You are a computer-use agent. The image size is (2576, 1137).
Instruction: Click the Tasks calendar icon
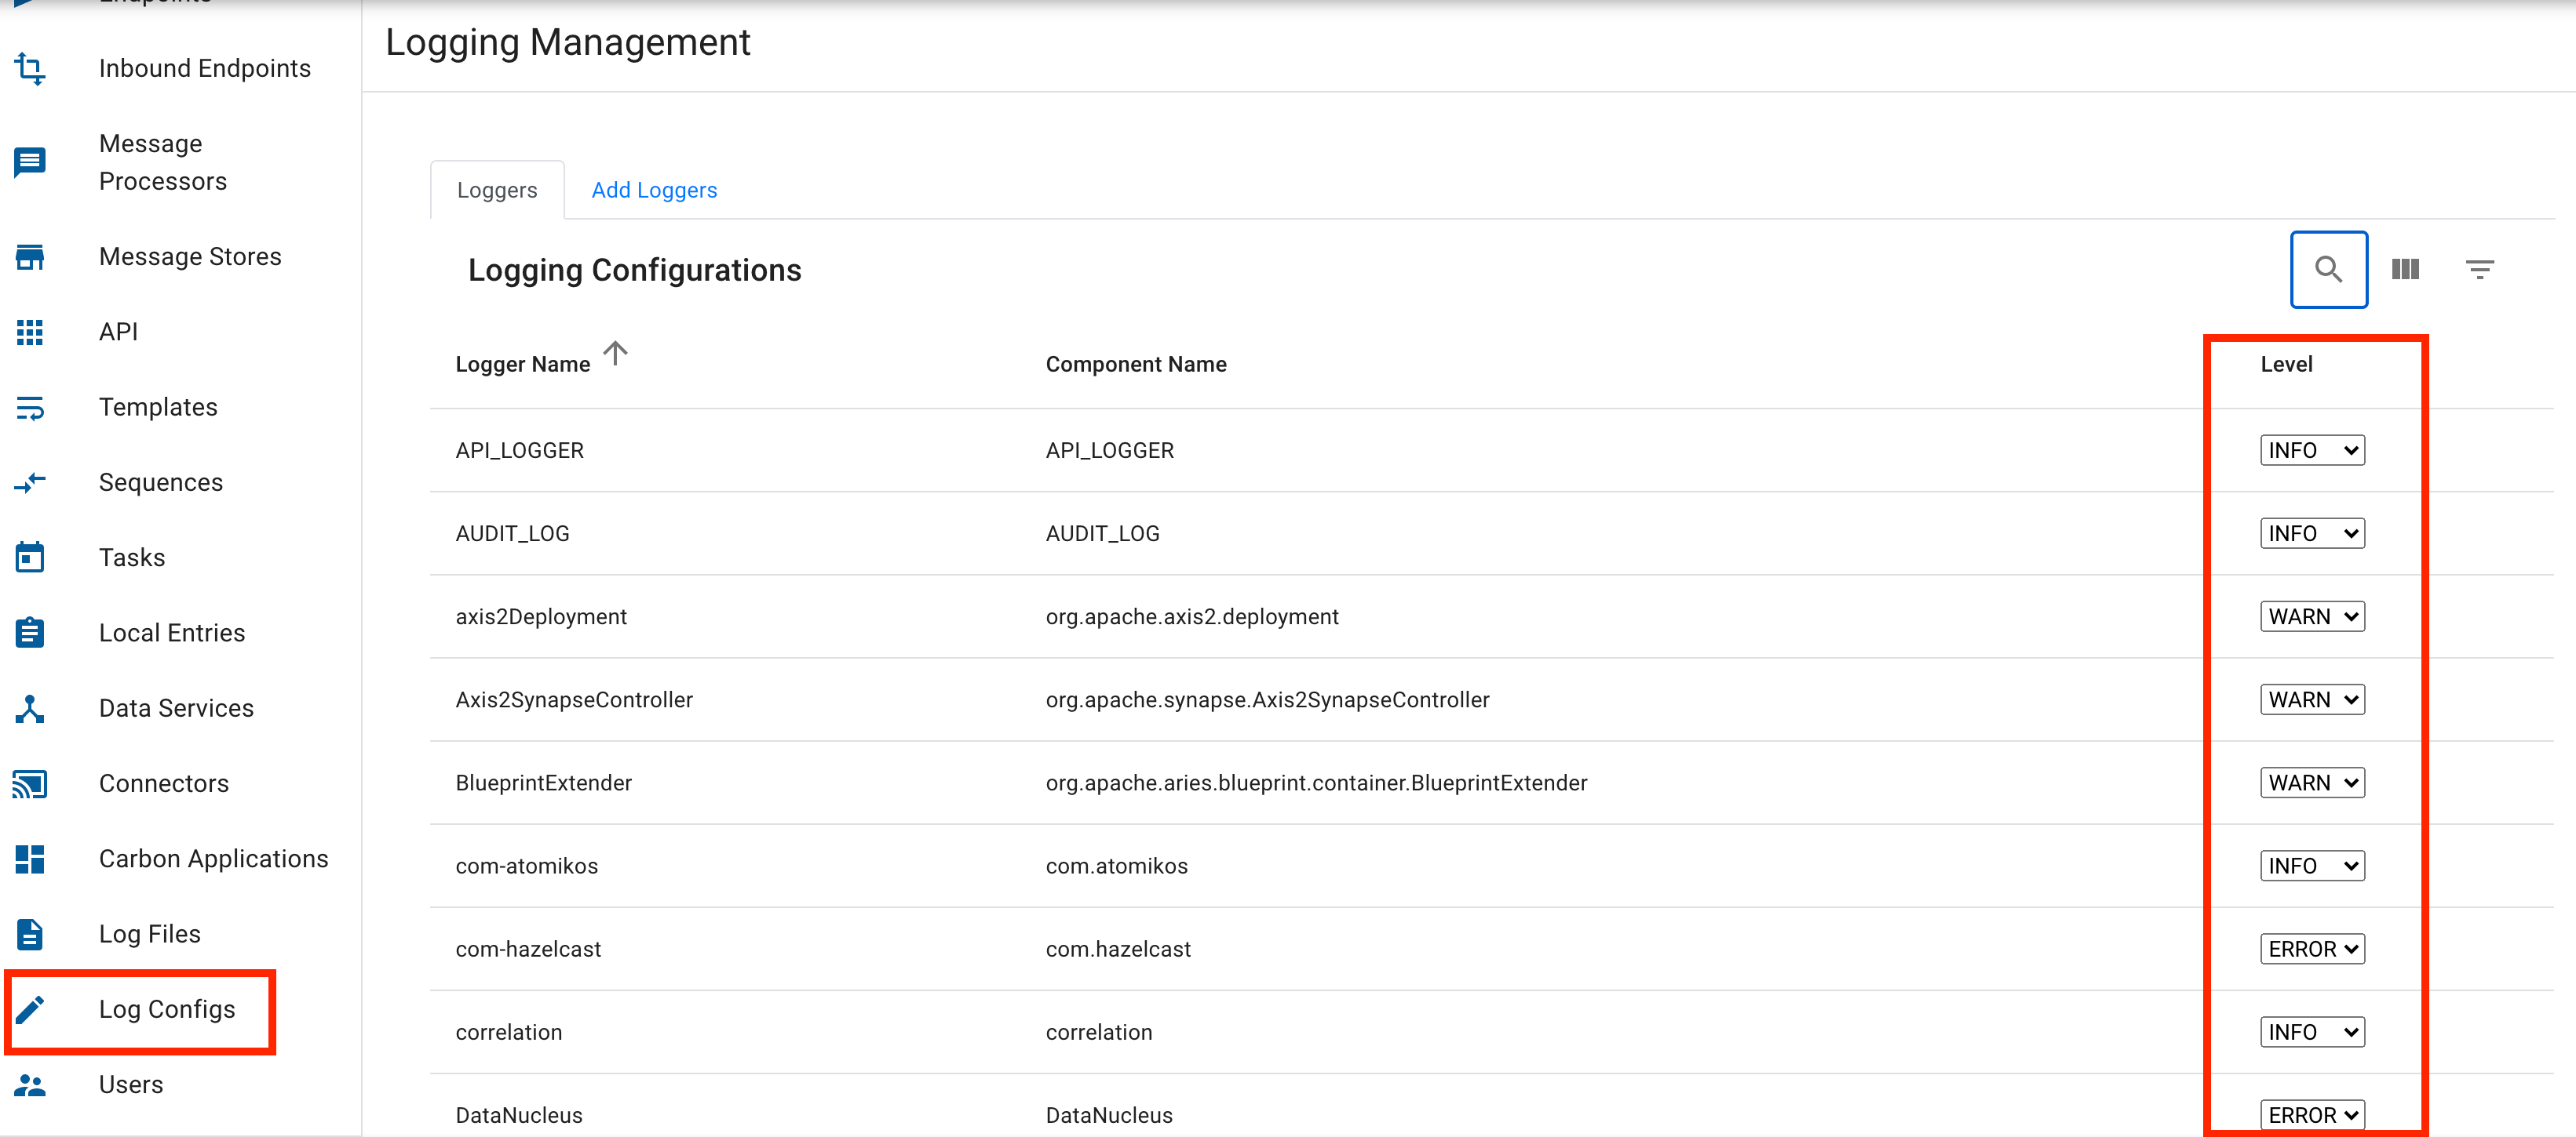tap(30, 558)
